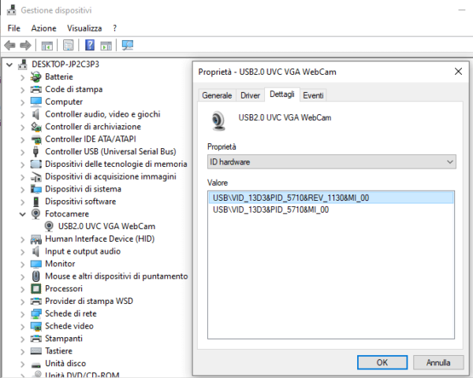Select the value with REV_1130
The width and height of the screenshot is (473, 378).
pos(331,198)
